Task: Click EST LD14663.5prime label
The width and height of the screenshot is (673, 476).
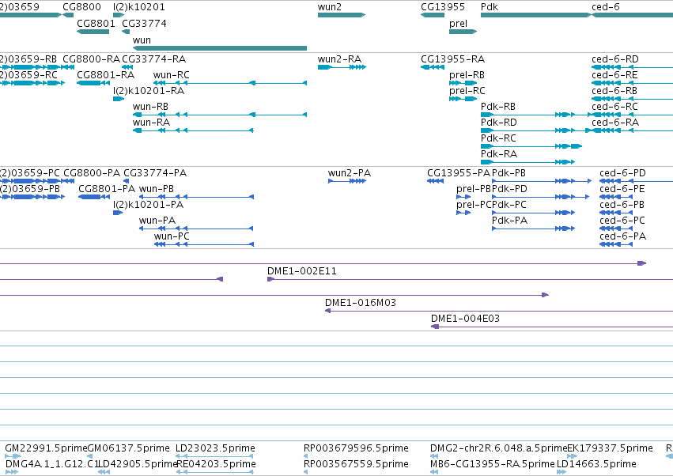Action: point(596,464)
